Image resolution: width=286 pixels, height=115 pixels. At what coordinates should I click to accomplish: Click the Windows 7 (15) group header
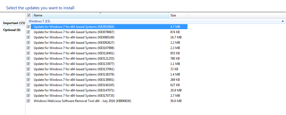[x=39, y=21]
